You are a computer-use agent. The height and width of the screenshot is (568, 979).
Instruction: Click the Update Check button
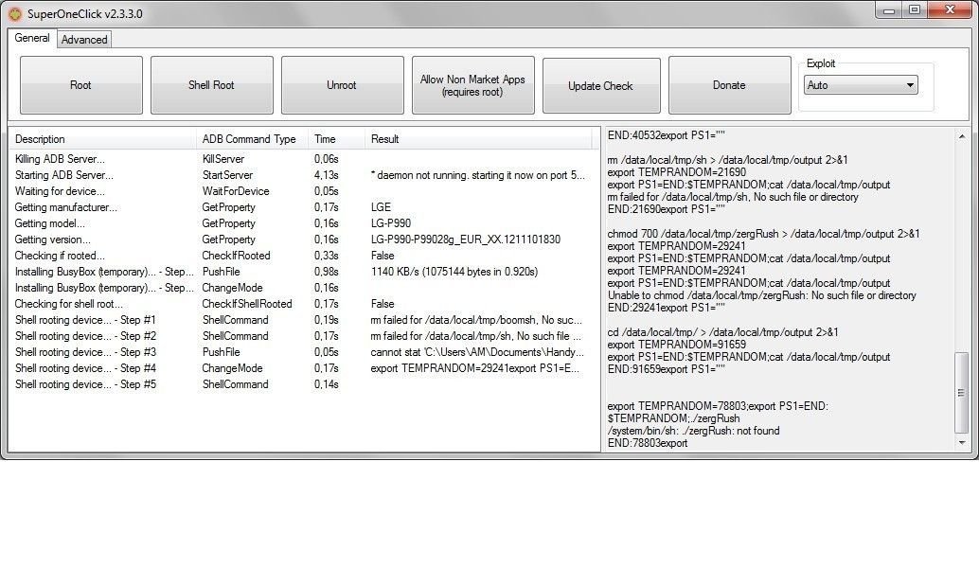point(601,85)
